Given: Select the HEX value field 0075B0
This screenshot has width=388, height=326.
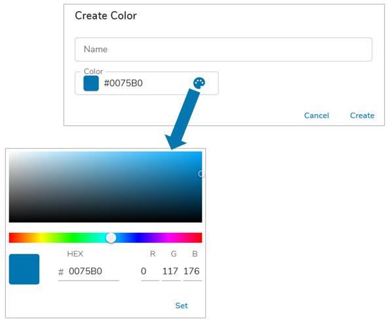Looking at the screenshot, I should tap(88, 272).
